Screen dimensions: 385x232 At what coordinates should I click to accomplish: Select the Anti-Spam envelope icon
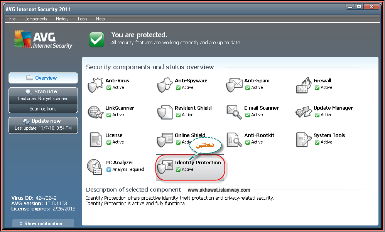234,85
